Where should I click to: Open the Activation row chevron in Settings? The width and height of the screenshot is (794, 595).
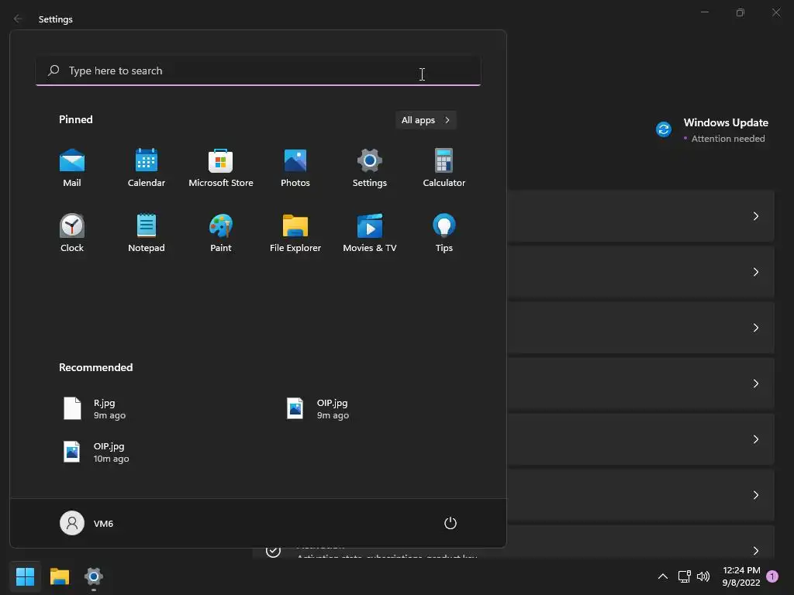(755, 551)
